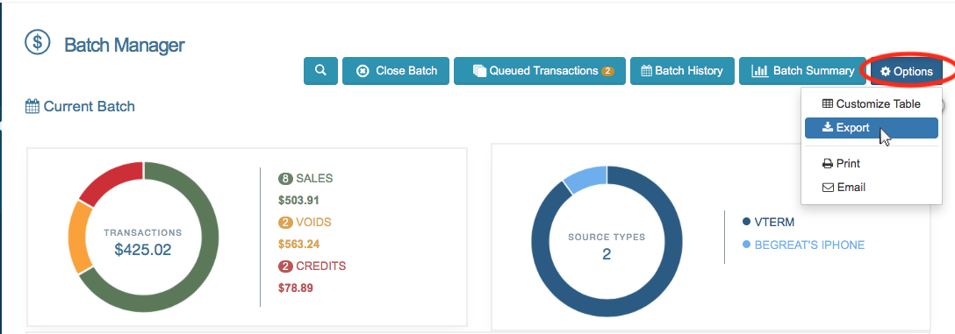Click the dollar sign Batch Manager icon
This screenshot has width=955, height=334.
coord(37,43)
